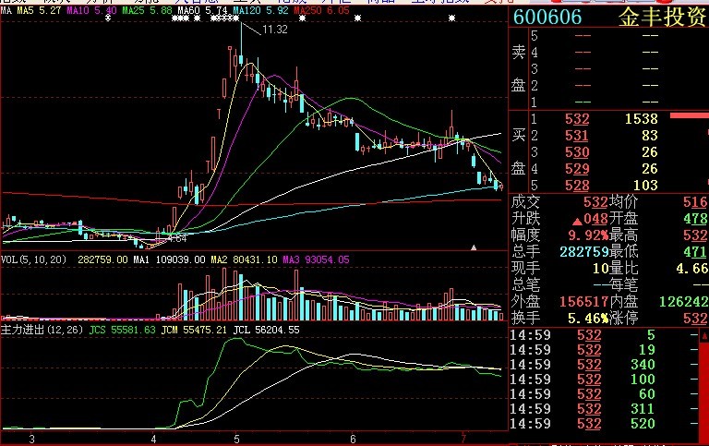Click the 最低 lowest price 471

[695, 251]
